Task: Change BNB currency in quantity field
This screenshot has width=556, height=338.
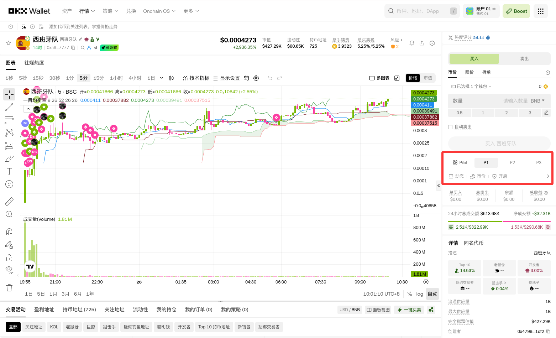Action: (x=537, y=101)
